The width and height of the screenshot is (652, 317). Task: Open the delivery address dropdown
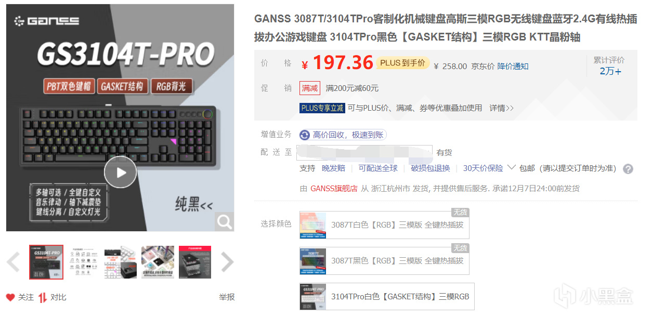point(364,152)
